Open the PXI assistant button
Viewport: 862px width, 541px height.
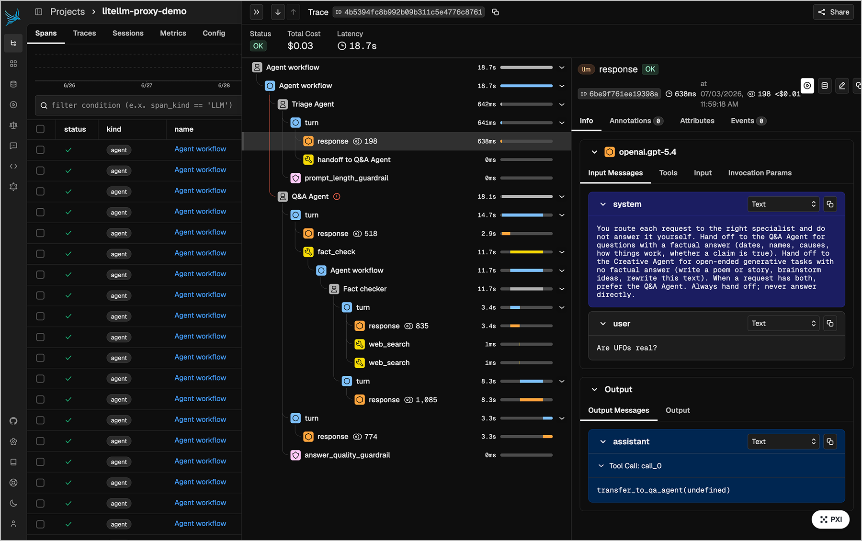(831, 519)
